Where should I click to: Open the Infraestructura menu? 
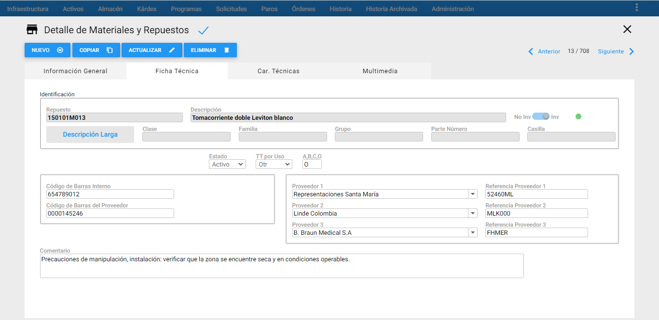[27, 9]
